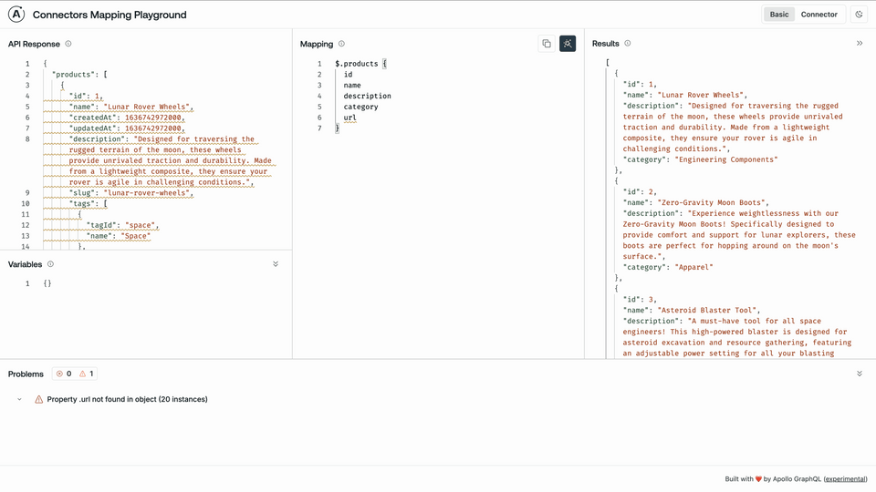
Task: Switch to Basic mode
Action: click(779, 15)
